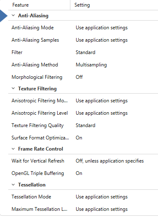Change the Filter setting from Standard
This screenshot has width=158, height=217.
86,52
